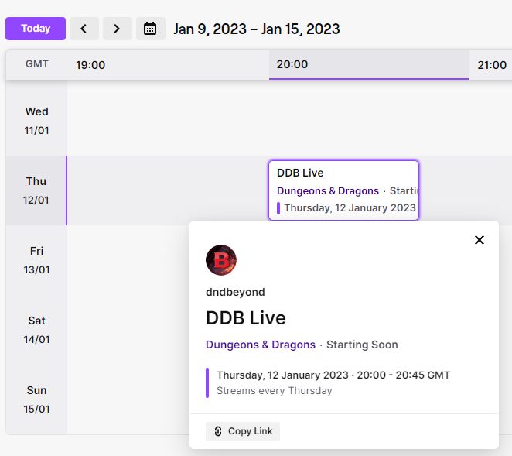The height and width of the screenshot is (456, 512).
Task: Click the Today button
Action: click(x=36, y=29)
